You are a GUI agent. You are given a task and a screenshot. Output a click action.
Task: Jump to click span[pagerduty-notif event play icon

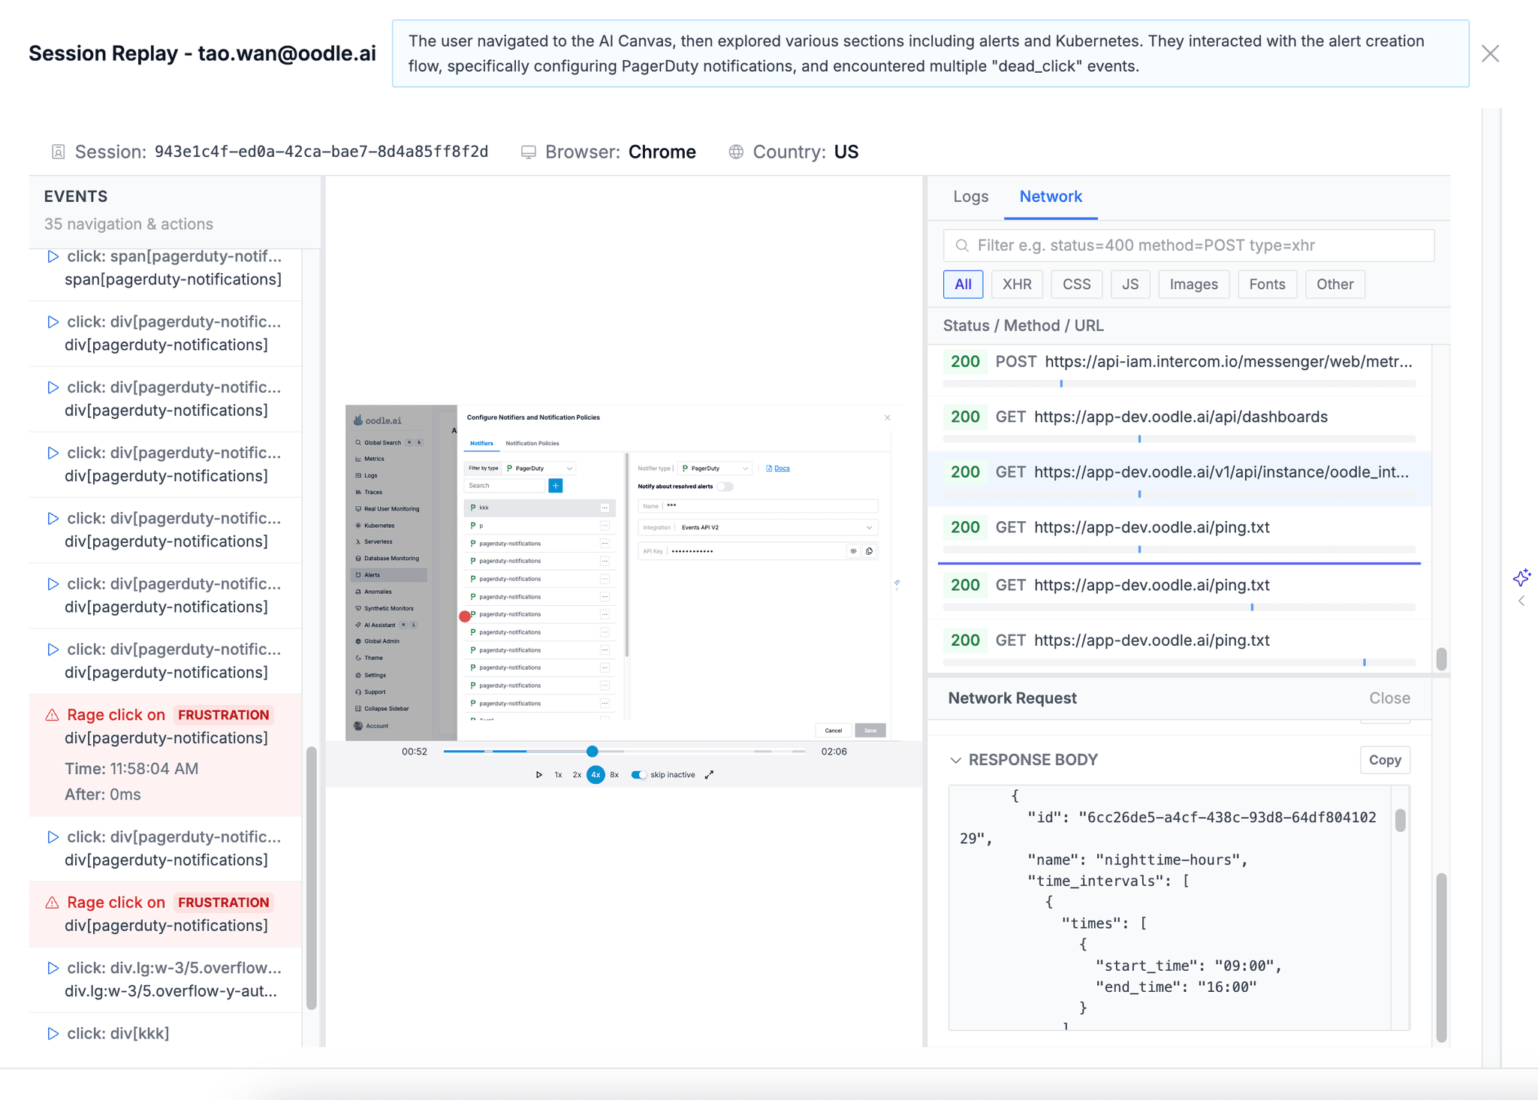53,257
